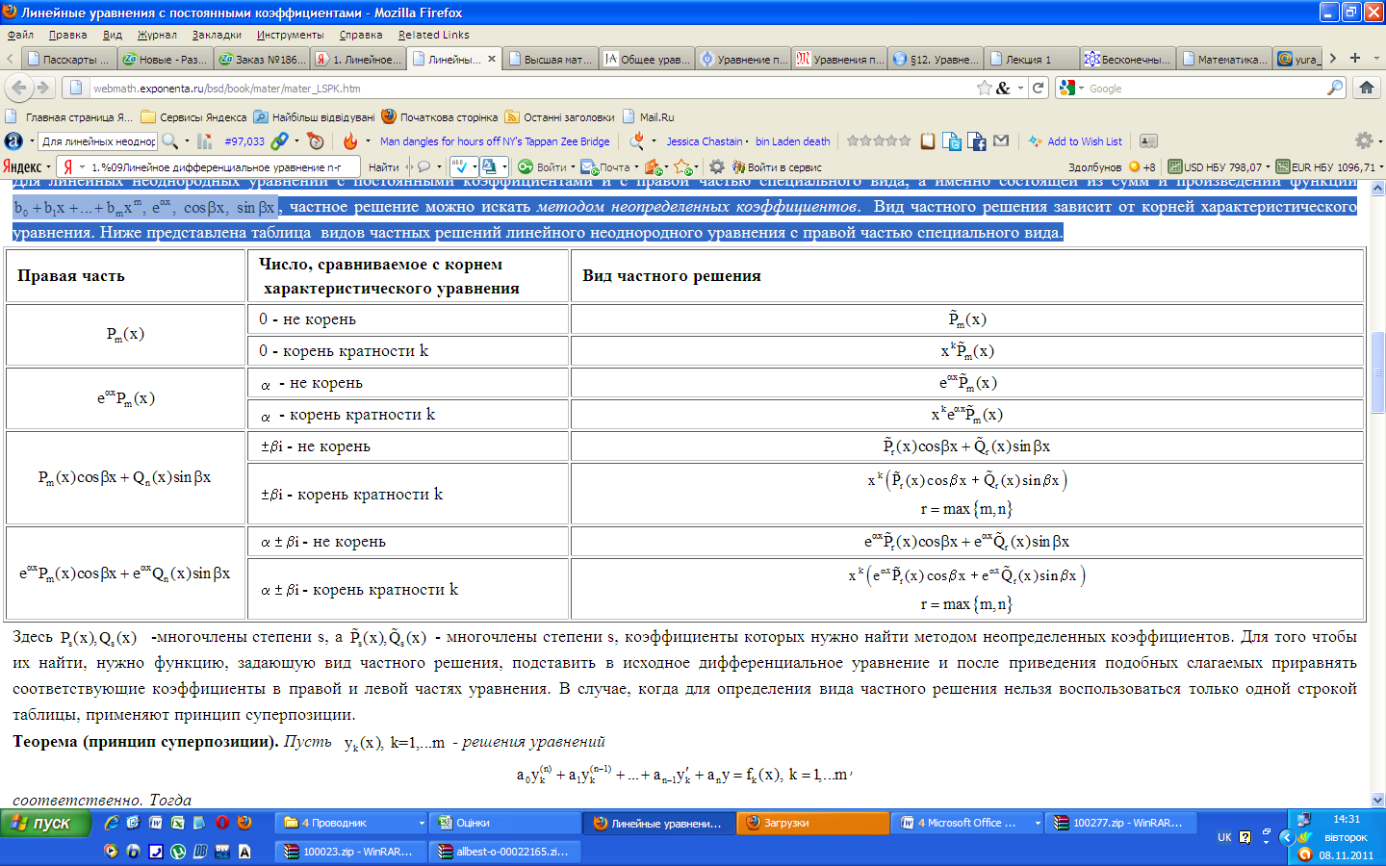Open the Add to Wish List link
This screenshot has width=1386, height=866.
coord(1075,141)
